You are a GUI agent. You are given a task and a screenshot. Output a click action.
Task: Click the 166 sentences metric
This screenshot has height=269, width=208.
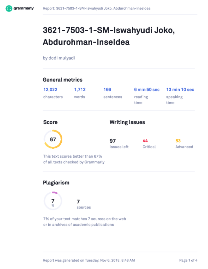113,93
